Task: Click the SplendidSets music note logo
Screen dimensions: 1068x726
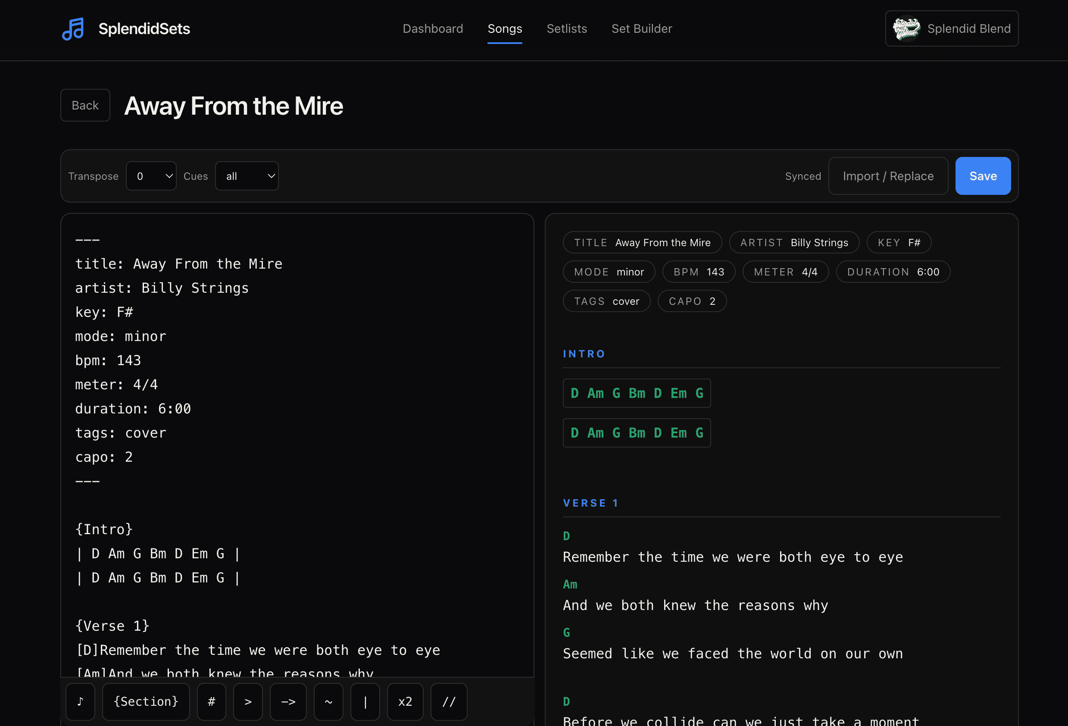Action: [x=73, y=29]
